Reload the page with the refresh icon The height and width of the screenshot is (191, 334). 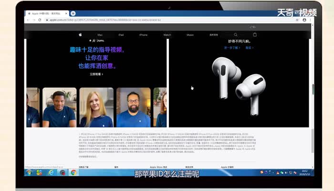[40, 20]
